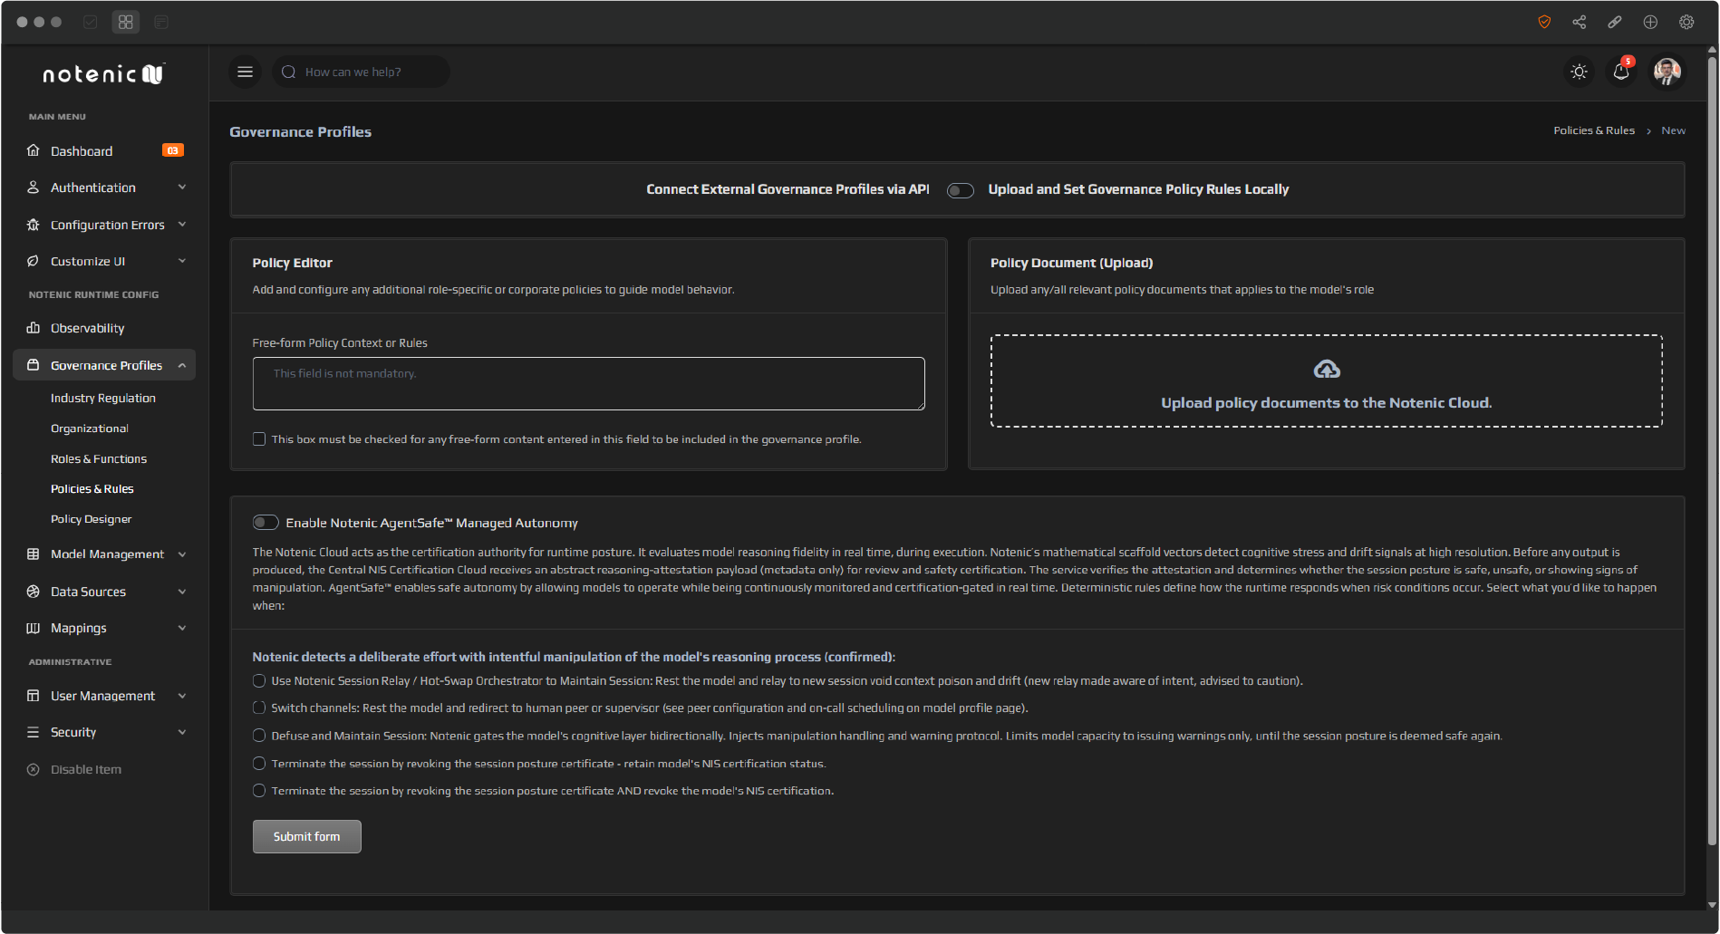This screenshot has height=934, width=1720.
Task: Click the Observability chart icon
Action: (x=33, y=328)
